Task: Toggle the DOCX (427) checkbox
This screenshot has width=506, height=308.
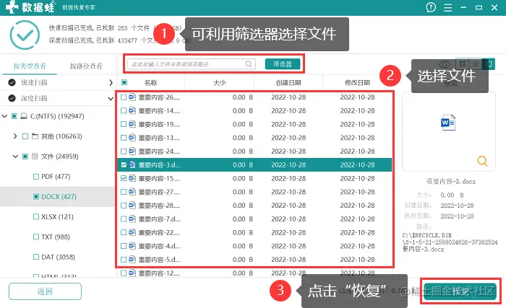Action: [36, 196]
